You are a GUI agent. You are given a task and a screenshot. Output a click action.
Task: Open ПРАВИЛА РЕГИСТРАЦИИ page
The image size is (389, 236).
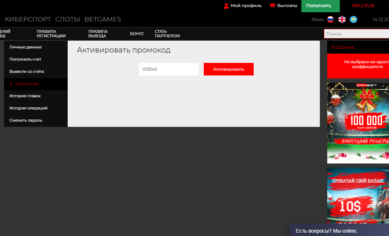(x=51, y=34)
